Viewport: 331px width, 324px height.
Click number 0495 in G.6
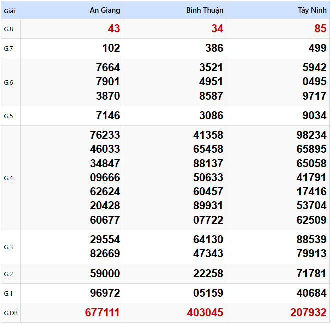pos(314,81)
